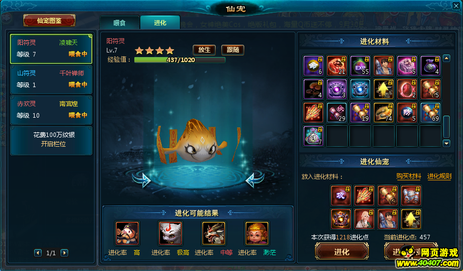Click the experience progress bar
Screen dimensions: 463x271
pos(180,60)
